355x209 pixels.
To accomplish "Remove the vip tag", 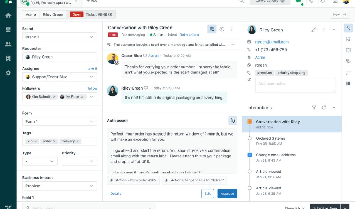I will pos(36,141).
